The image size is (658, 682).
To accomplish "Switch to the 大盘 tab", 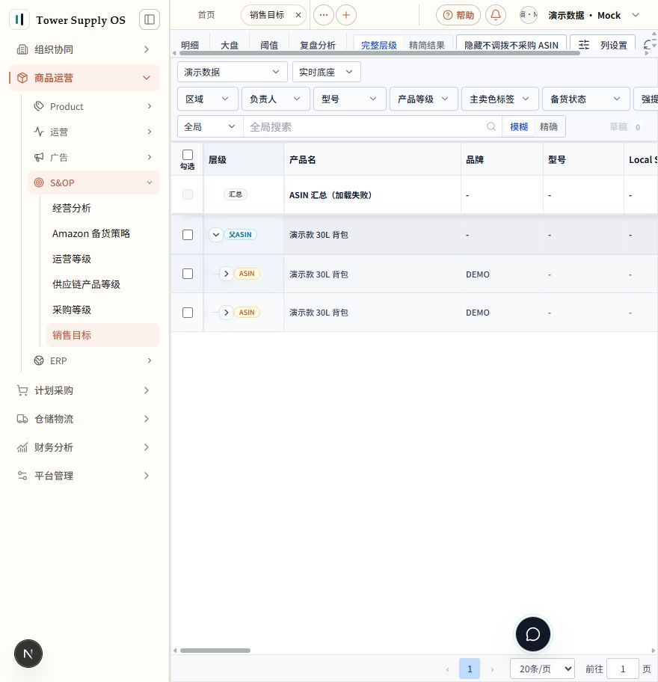I will pyautogui.click(x=230, y=45).
